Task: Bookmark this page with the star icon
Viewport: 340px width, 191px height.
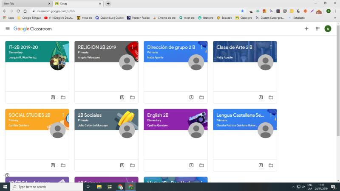Action: [x=243, y=11]
